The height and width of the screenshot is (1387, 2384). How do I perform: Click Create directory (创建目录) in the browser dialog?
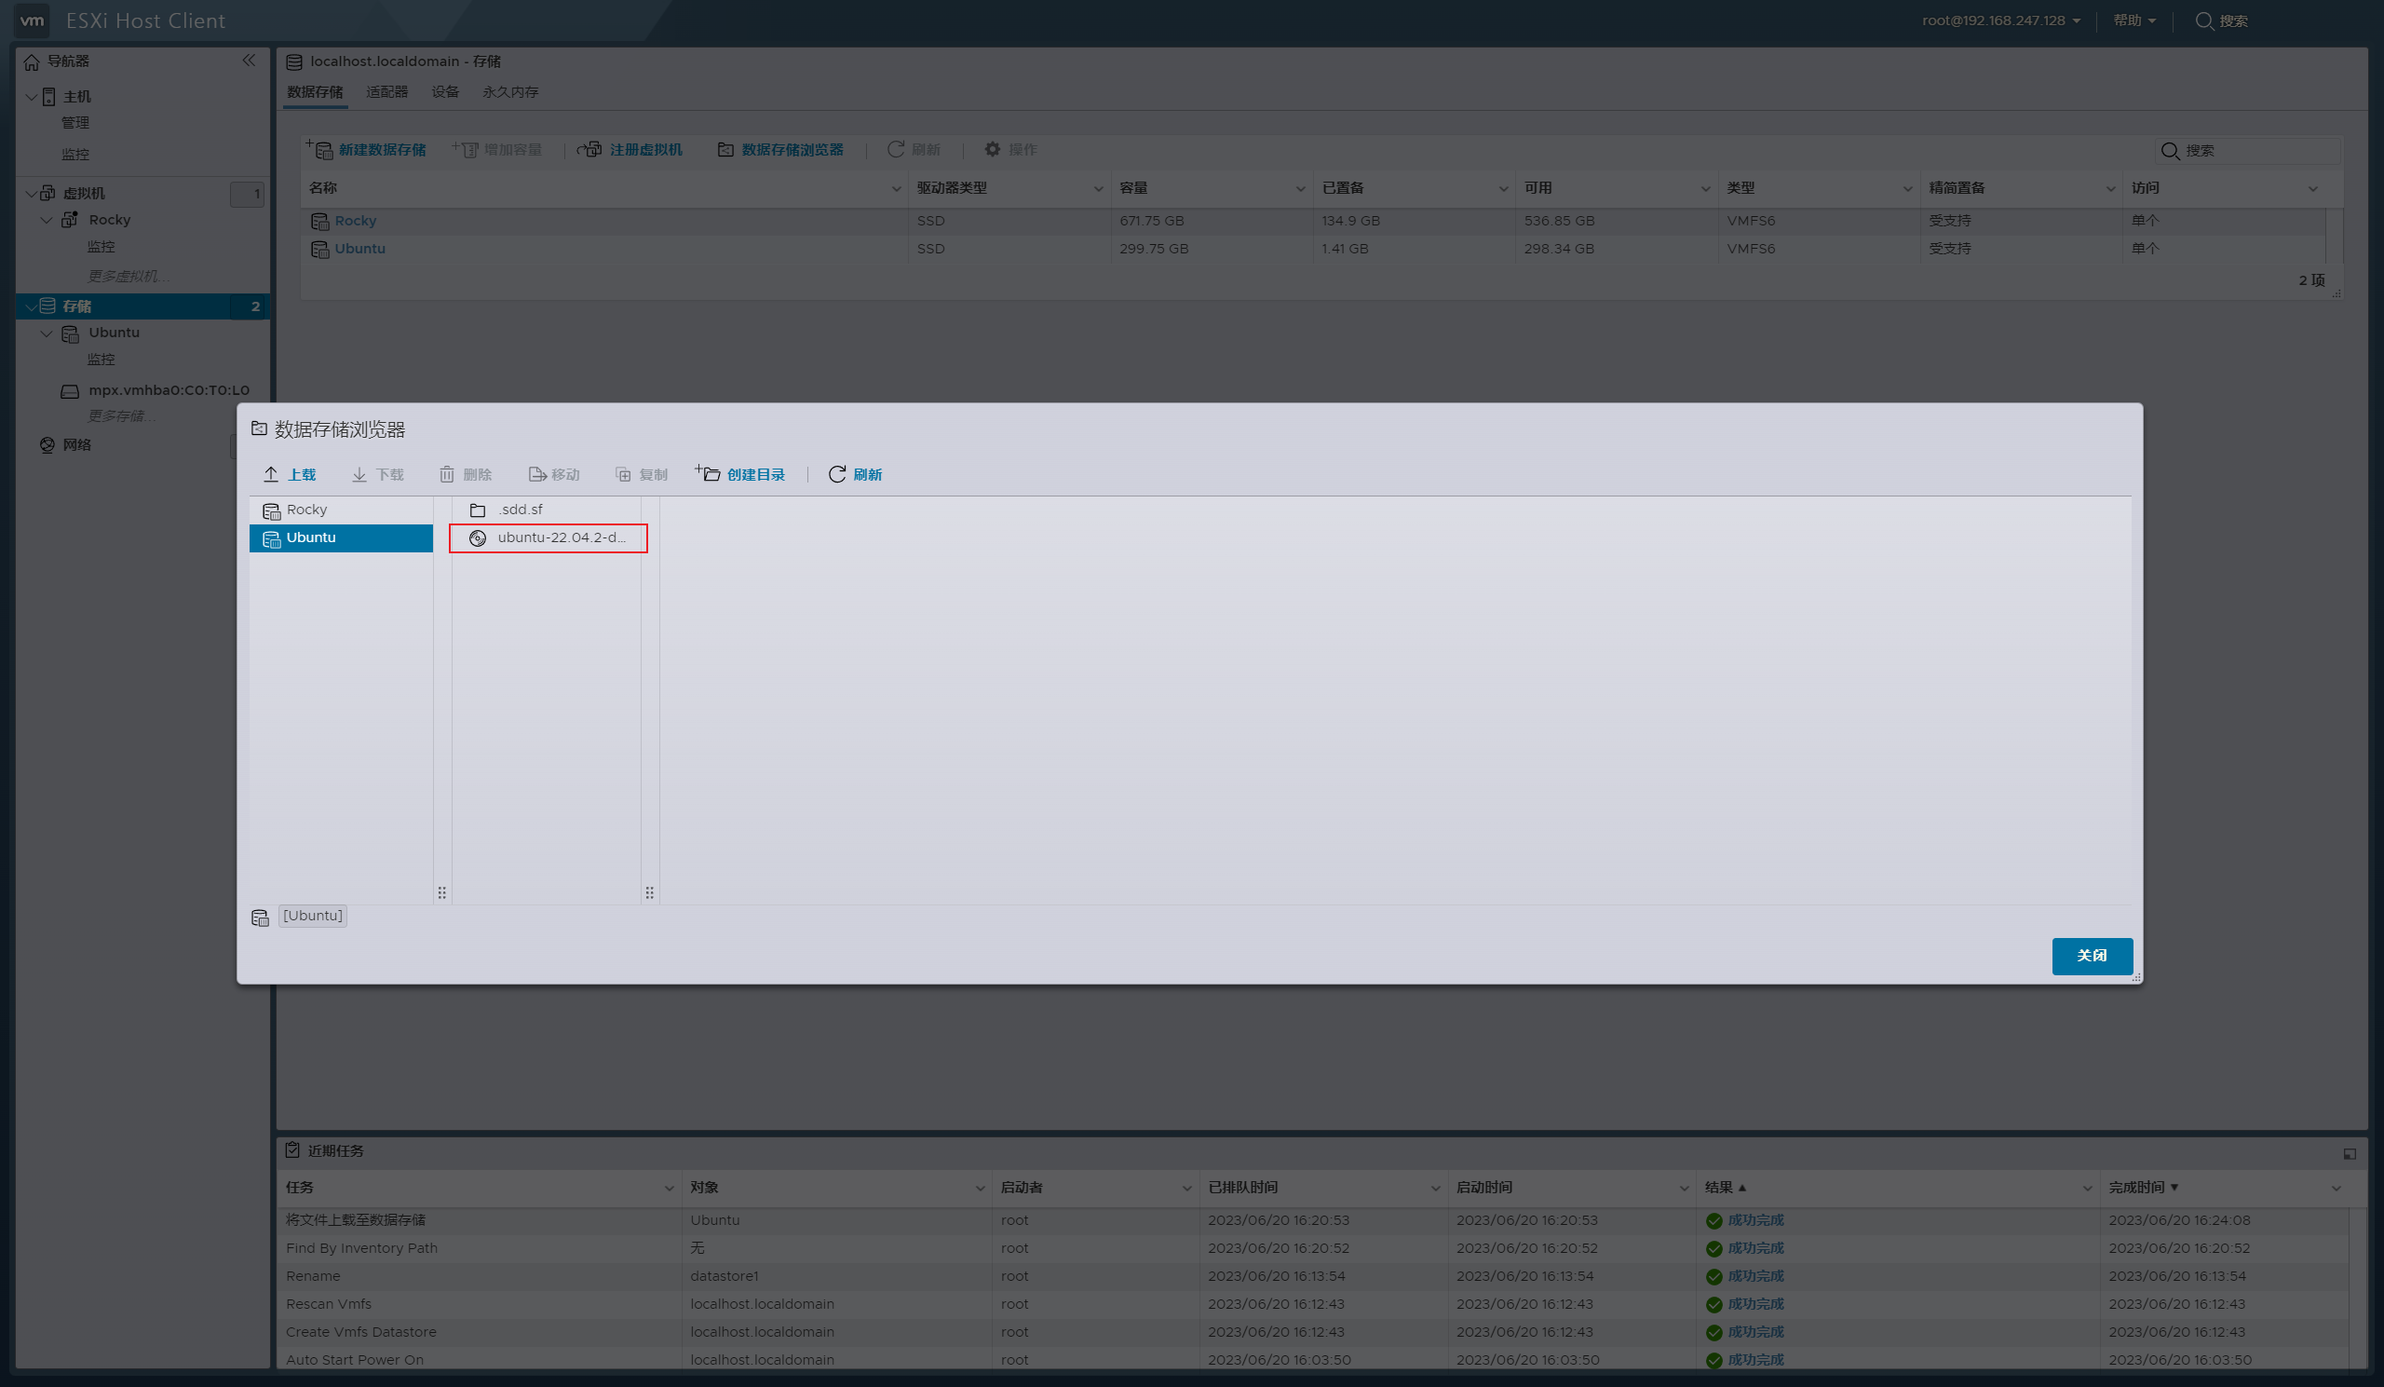click(x=740, y=474)
